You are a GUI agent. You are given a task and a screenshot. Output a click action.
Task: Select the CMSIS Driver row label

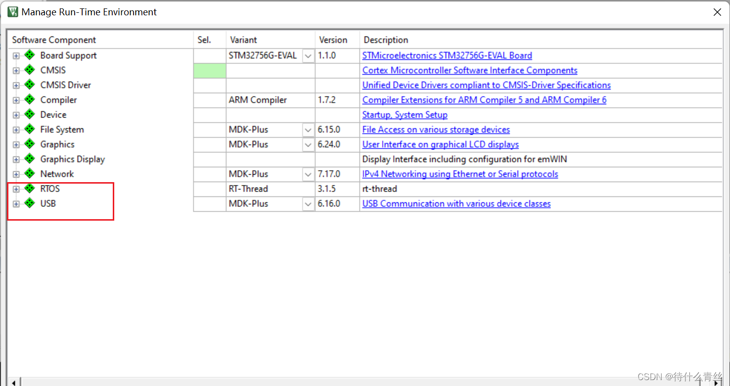point(66,85)
